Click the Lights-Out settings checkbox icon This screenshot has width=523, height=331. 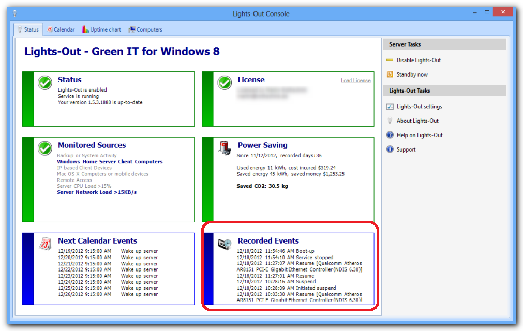click(x=390, y=107)
